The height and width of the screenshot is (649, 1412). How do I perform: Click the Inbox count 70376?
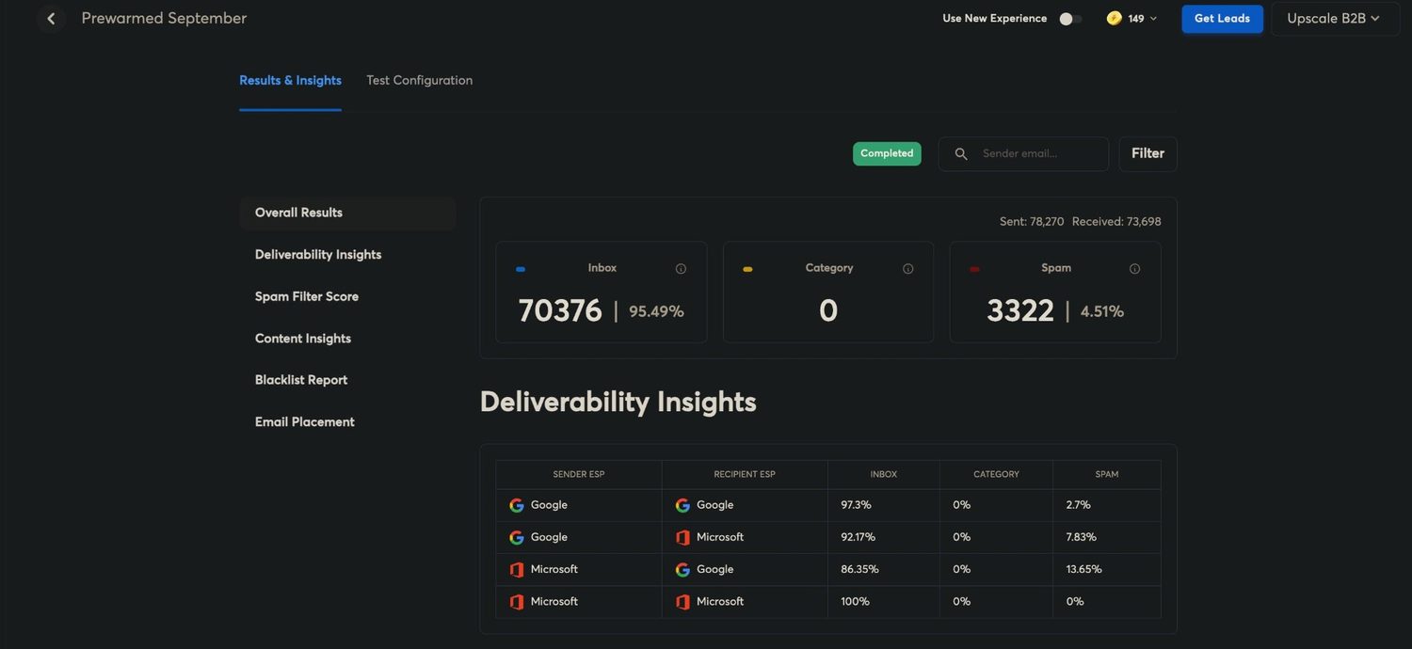click(560, 311)
